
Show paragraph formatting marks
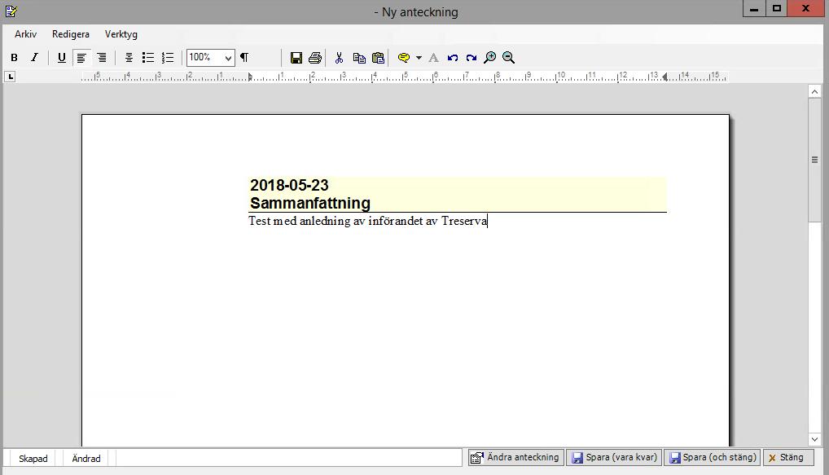244,58
